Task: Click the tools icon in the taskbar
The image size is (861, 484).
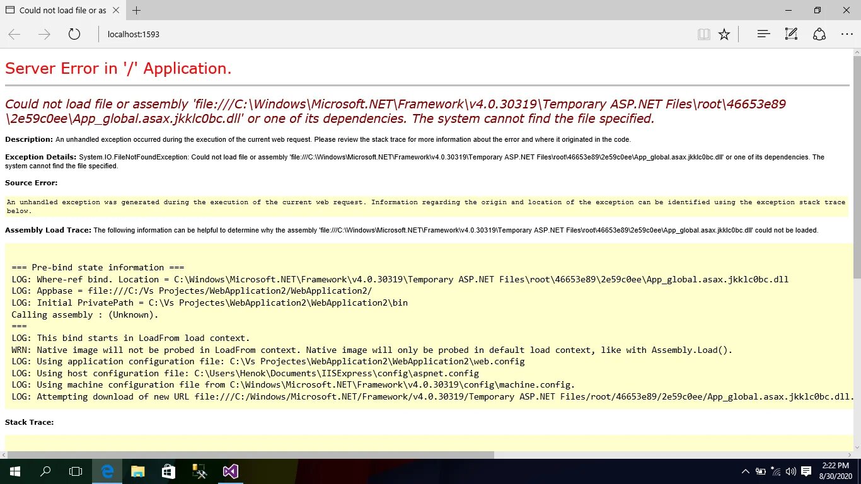Action: (199, 471)
